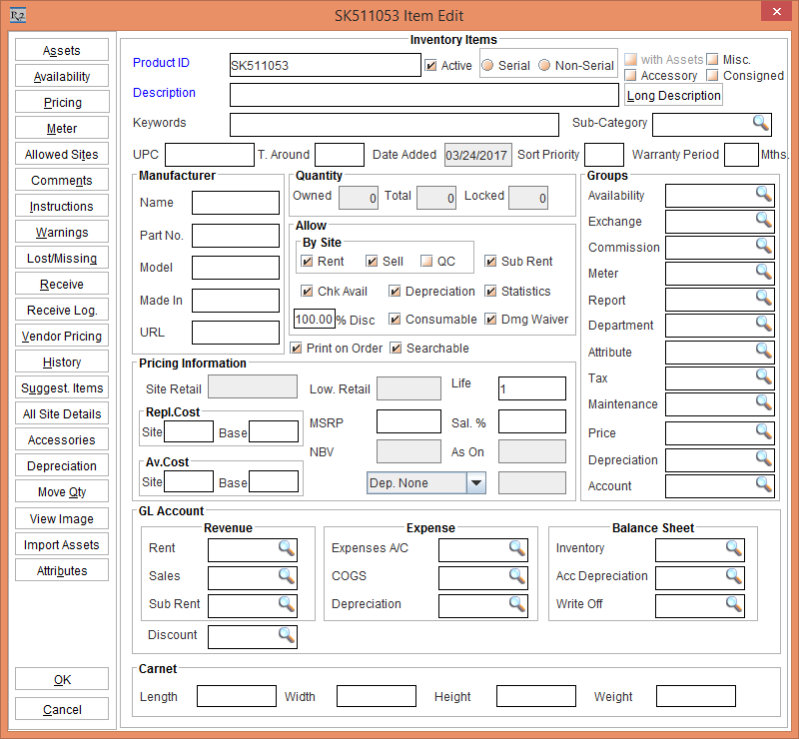Open Availability group lookup magnifier
Viewport: 799px width, 739px height.
pos(764,194)
